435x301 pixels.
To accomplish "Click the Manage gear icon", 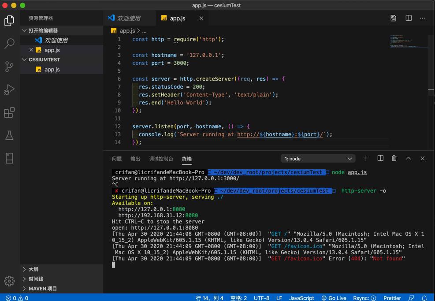I will click(x=9, y=281).
